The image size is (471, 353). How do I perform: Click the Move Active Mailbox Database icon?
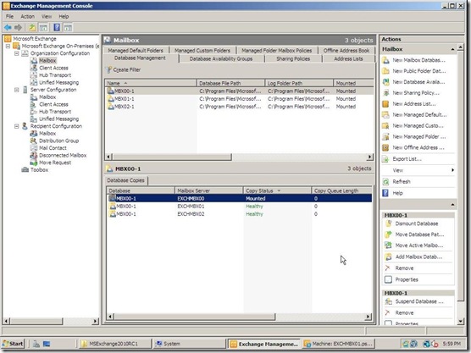pos(388,245)
